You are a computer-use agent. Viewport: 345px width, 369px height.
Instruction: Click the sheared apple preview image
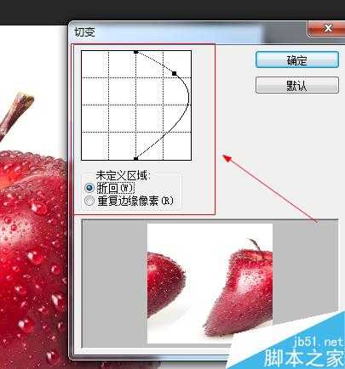(x=210, y=283)
